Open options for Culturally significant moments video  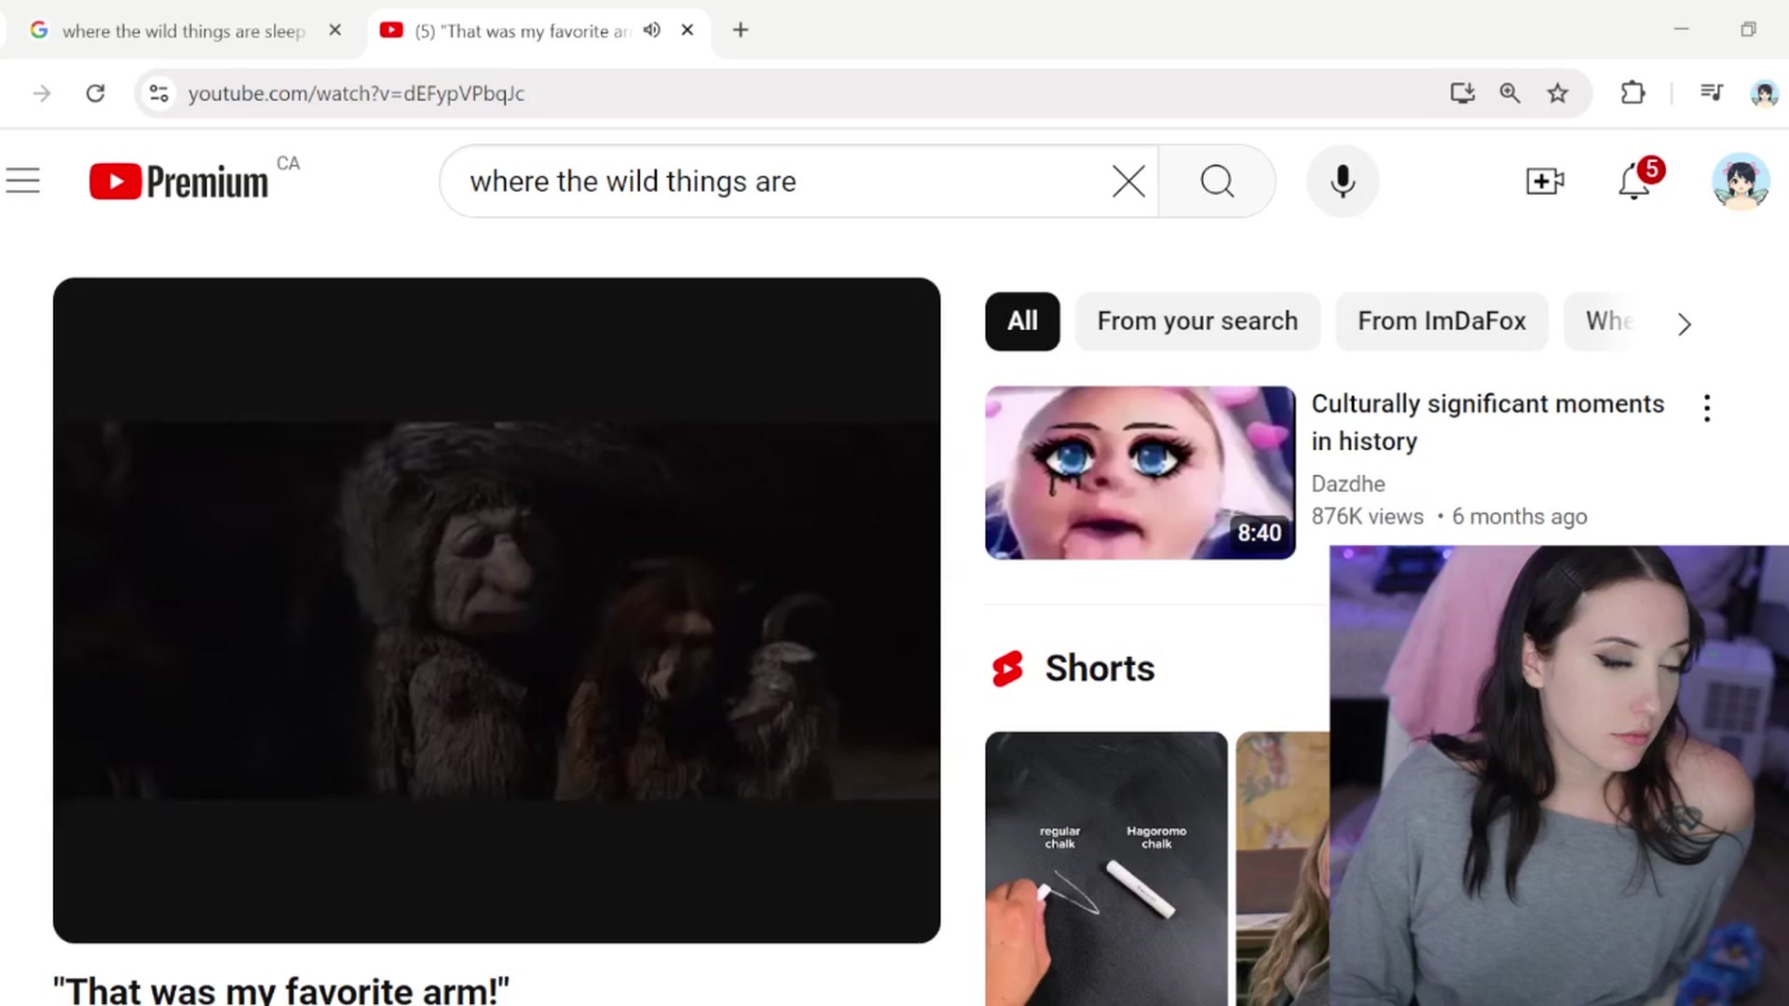(1707, 408)
